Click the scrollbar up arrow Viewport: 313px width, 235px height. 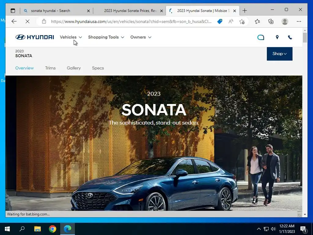pos(305,30)
